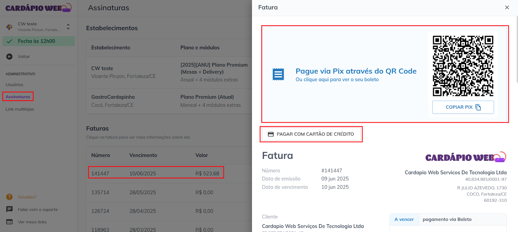Open the Usuários menu item
518x232 pixels.
pos(15,85)
